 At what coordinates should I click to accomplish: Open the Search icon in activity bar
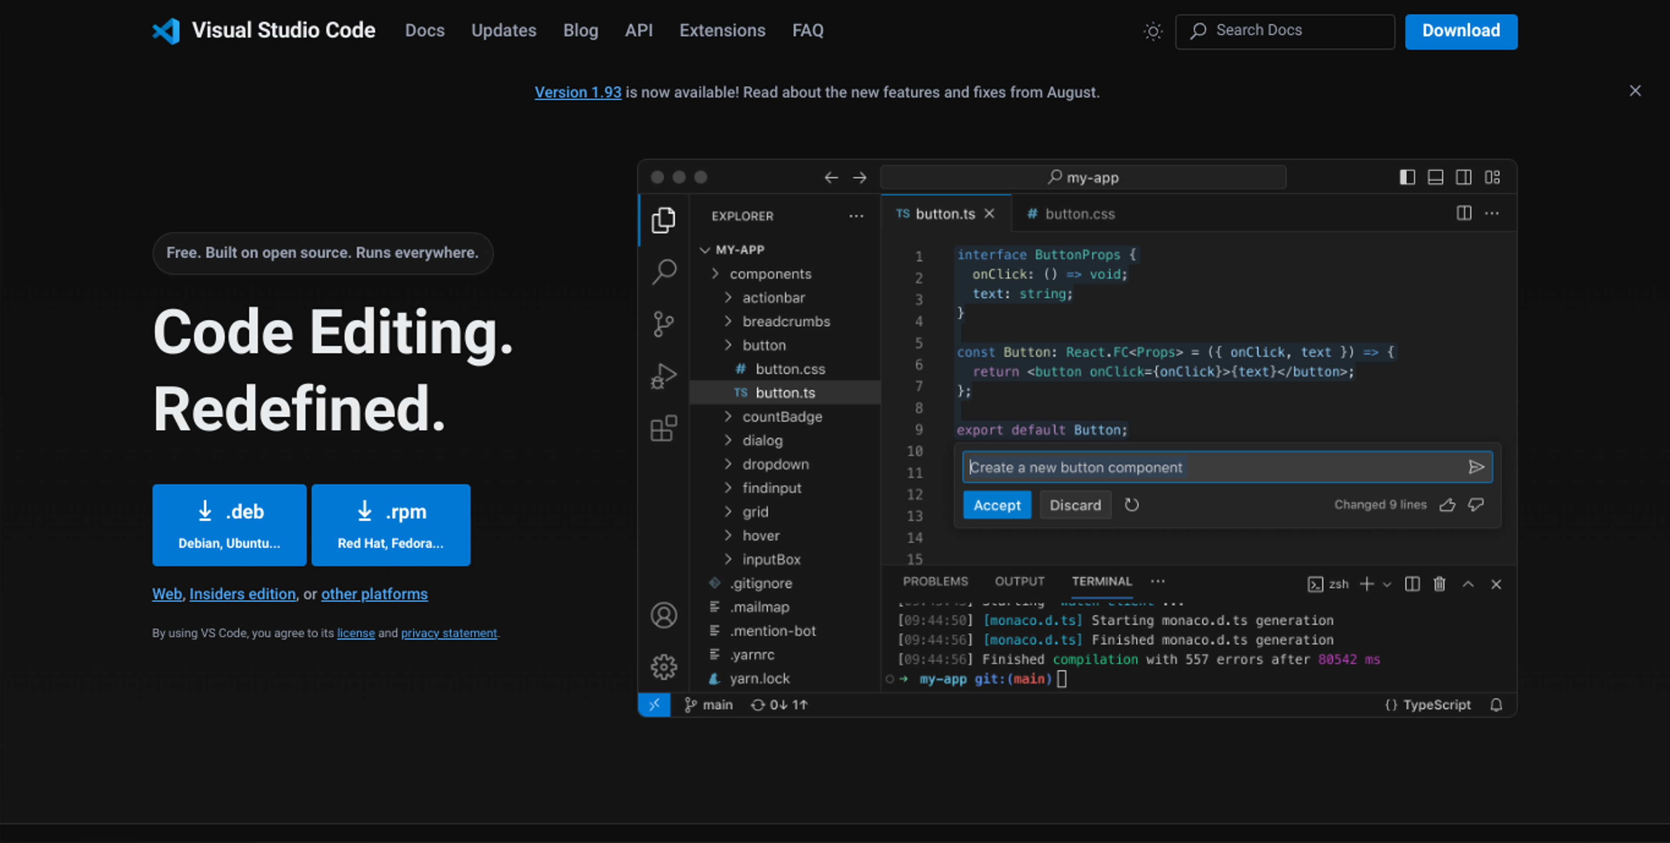[664, 272]
